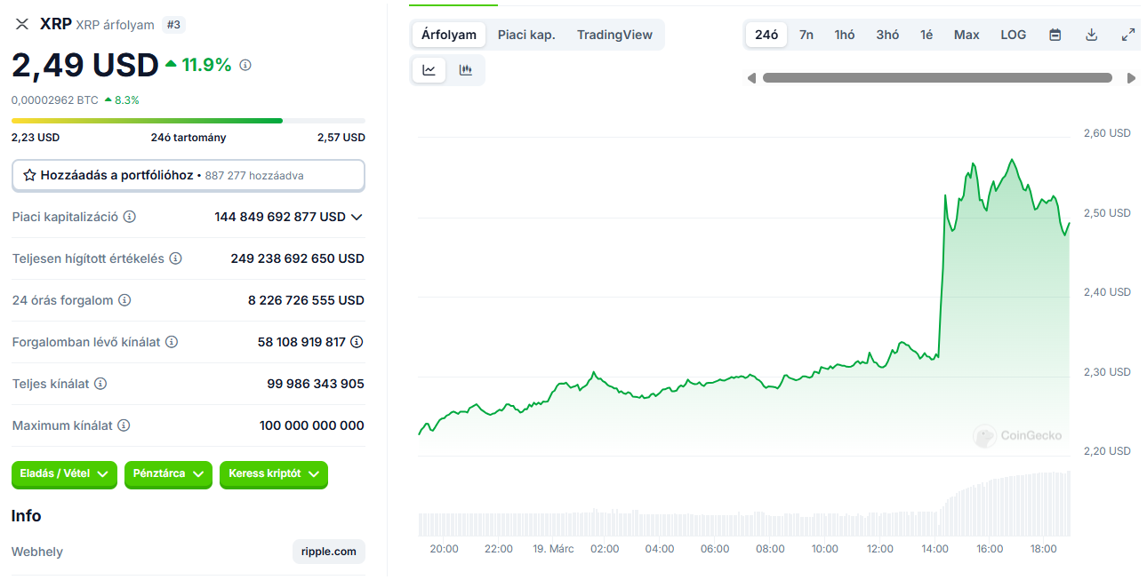Click the download chart data icon
This screenshot has width=1147, height=580.
[1092, 35]
